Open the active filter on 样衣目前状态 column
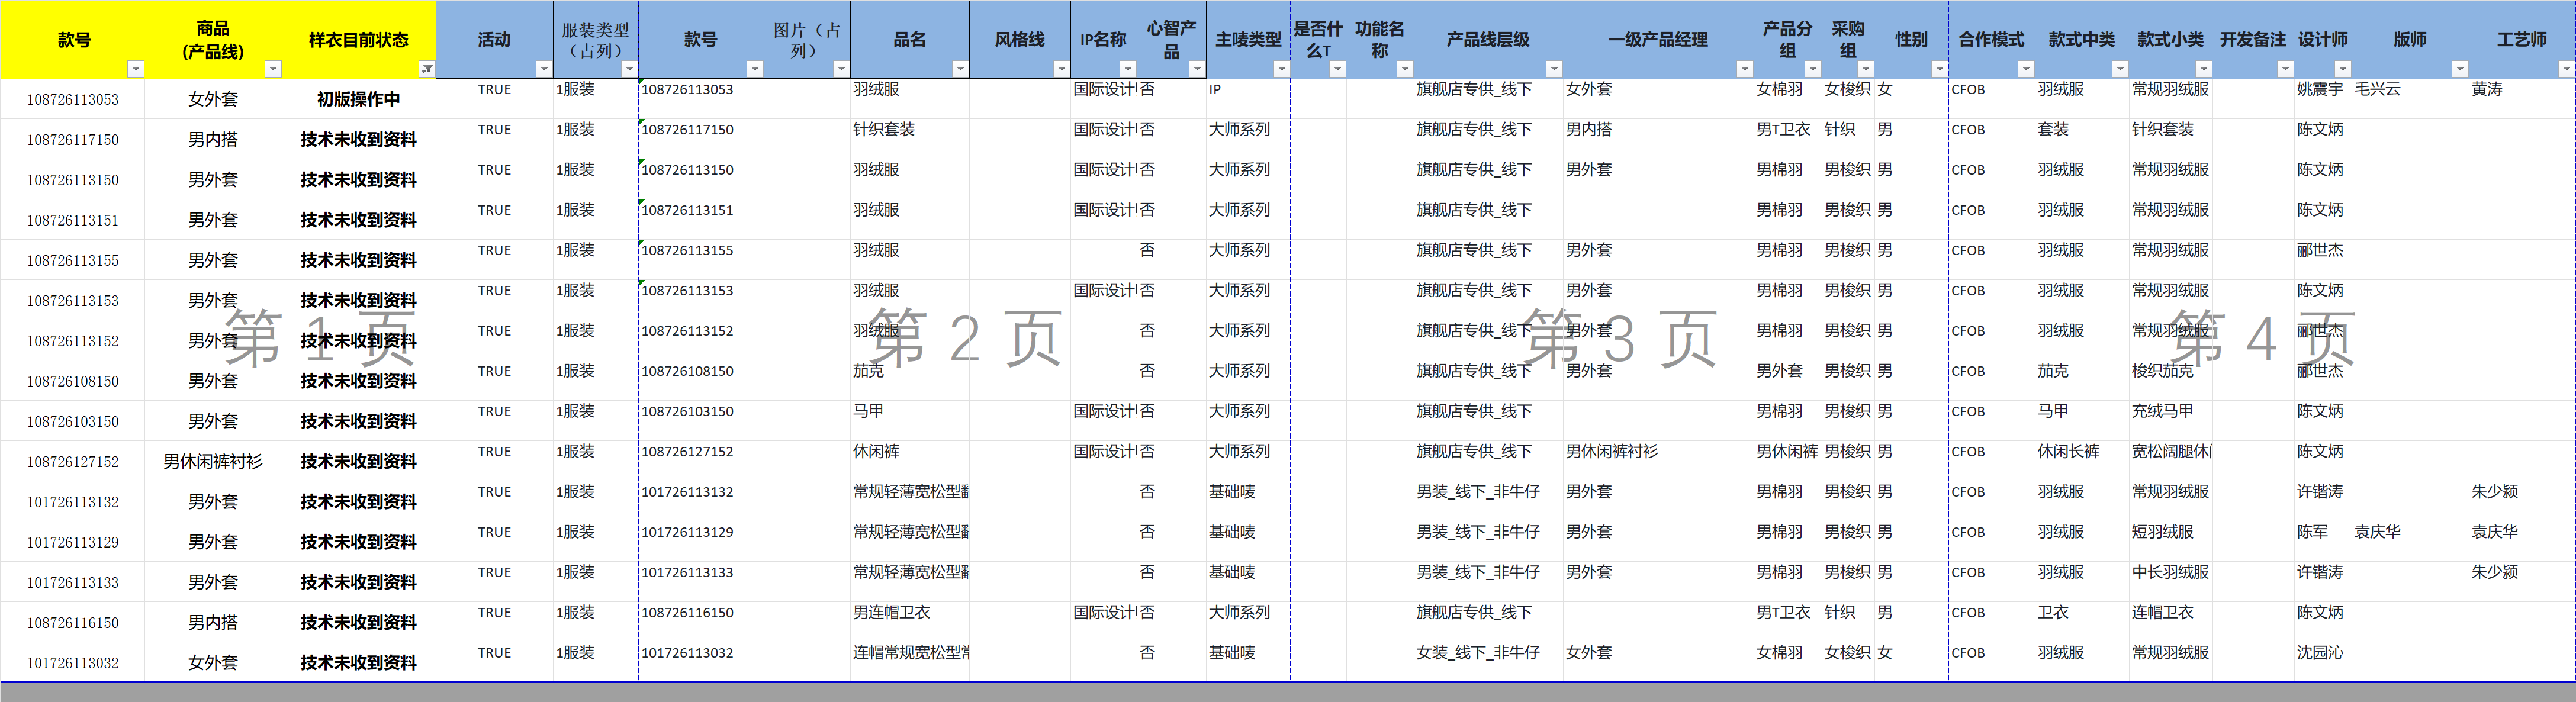The image size is (2576, 702). [427, 69]
